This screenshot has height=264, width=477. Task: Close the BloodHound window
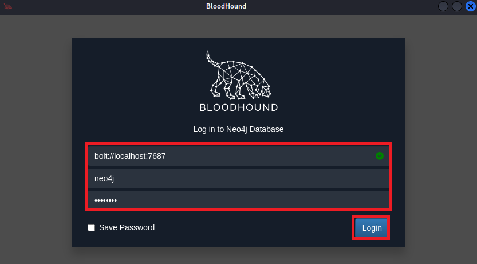click(470, 6)
